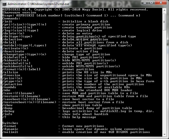Image resolution: width=169 pixels, height=139 pixels.
Task: Click the '/dynamic' switch text
Action: tap(10, 129)
